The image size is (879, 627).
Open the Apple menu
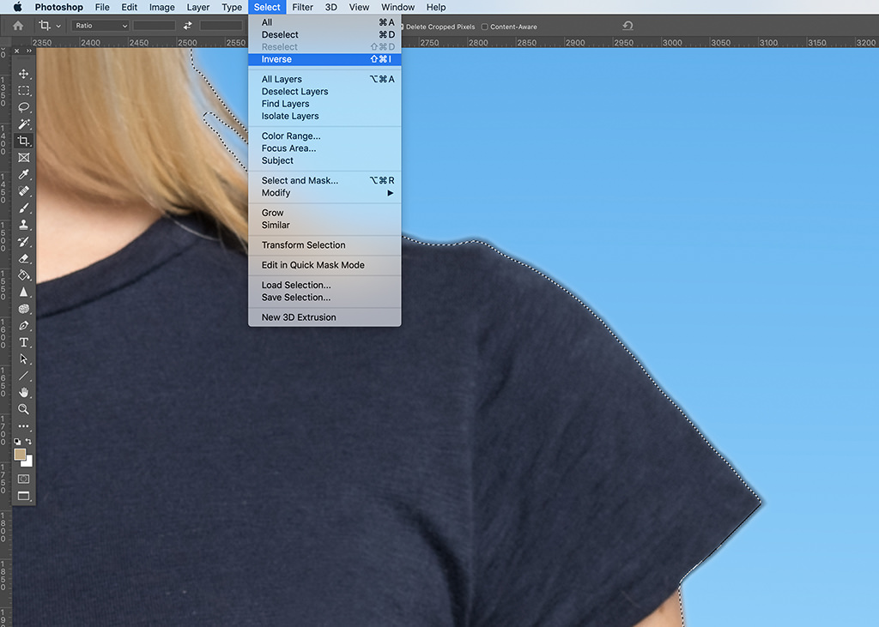pos(17,7)
